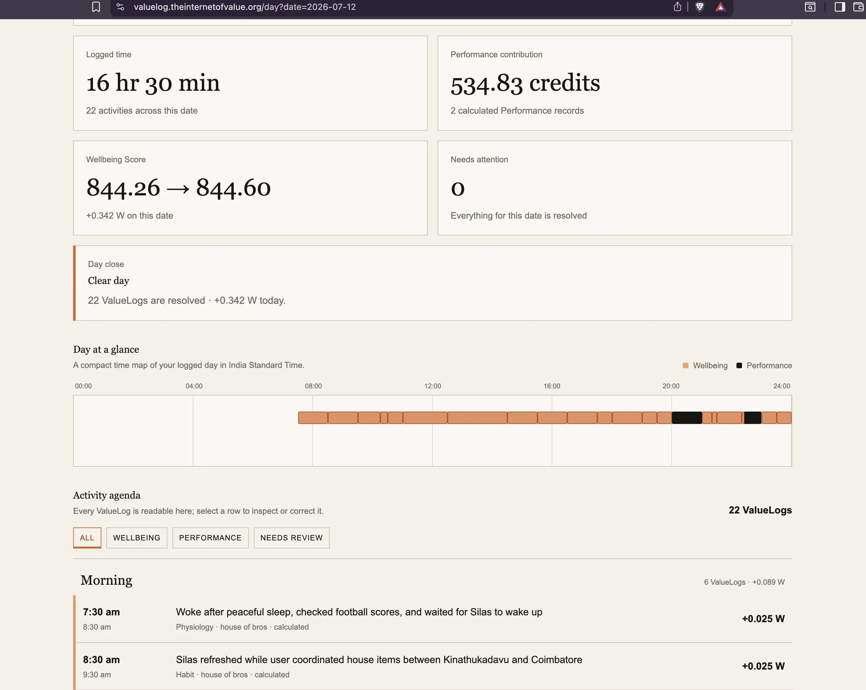Click the Performance contribution 534.83 credits card
The width and height of the screenshot is (866, 690).
click(x=615, y=83)
